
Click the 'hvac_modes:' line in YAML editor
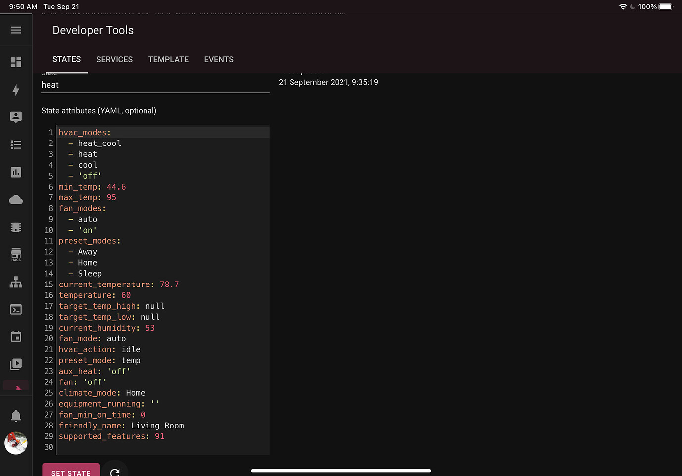(85, 133)
